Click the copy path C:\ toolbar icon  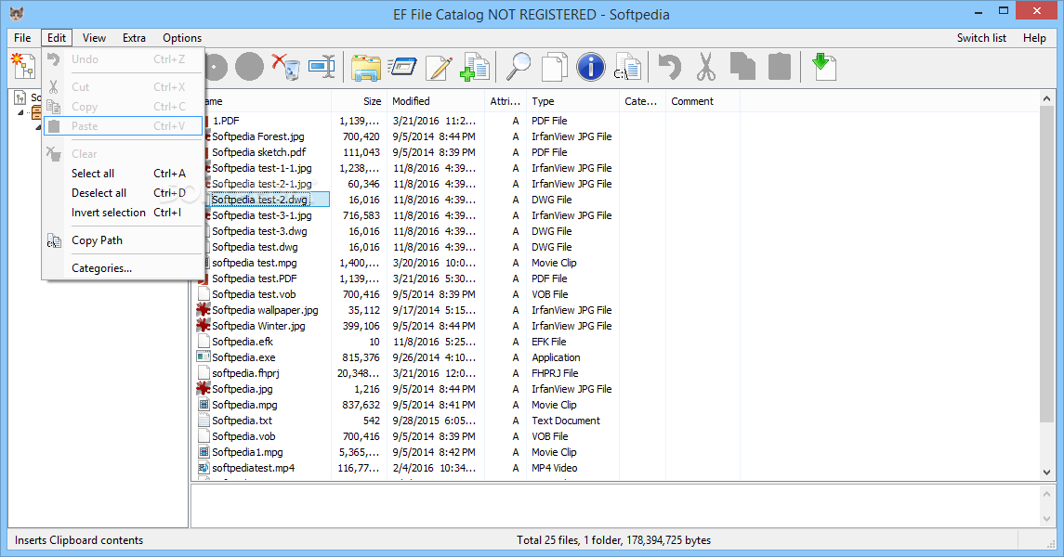pyautogui.click(x=627, y=67)
